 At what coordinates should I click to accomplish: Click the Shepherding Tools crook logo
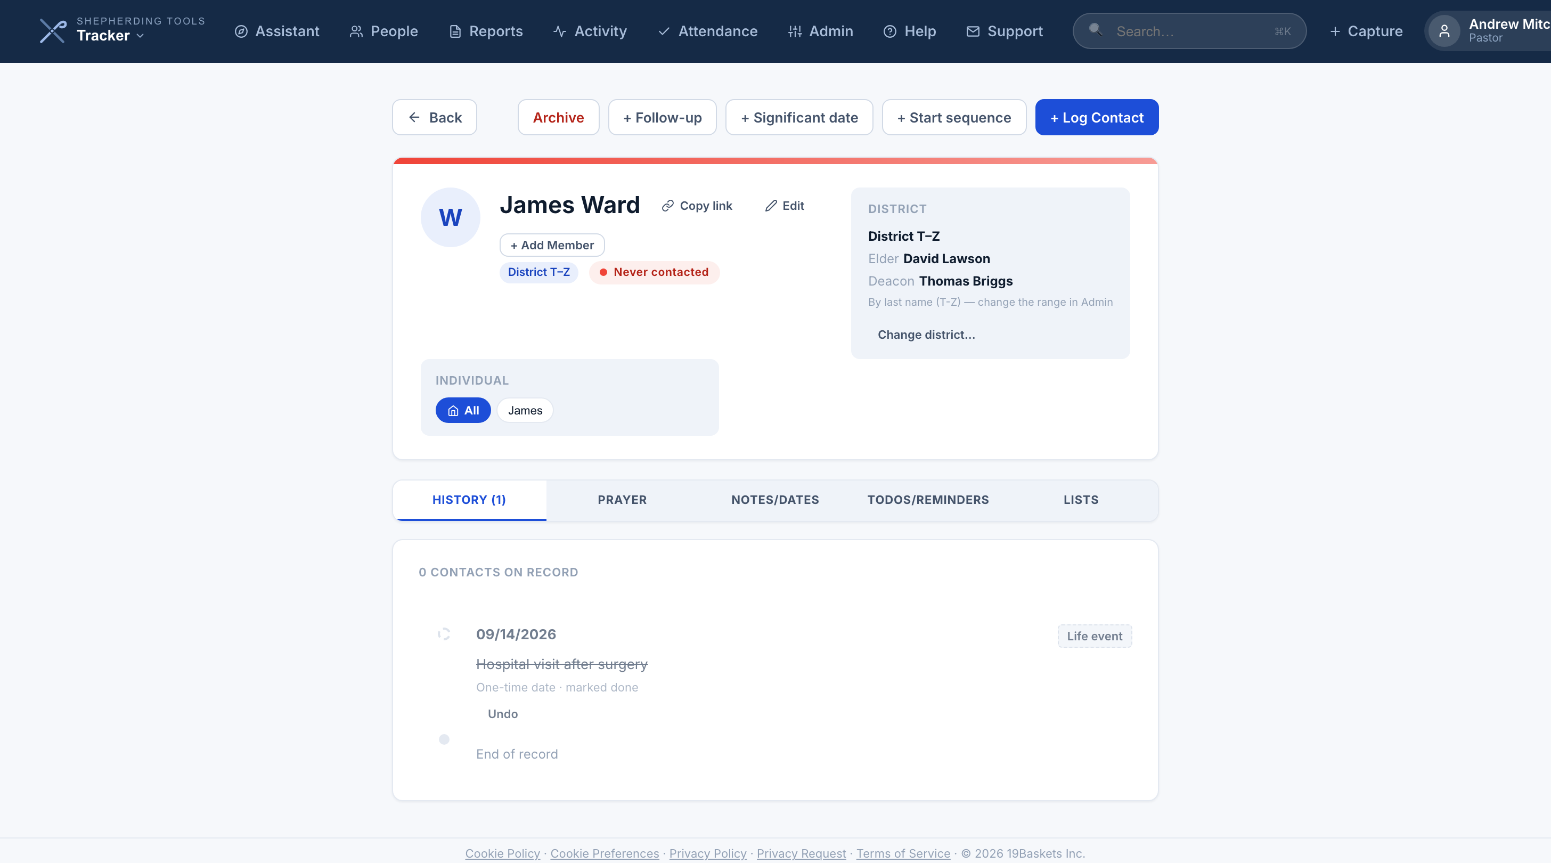[x=53, y=31]
